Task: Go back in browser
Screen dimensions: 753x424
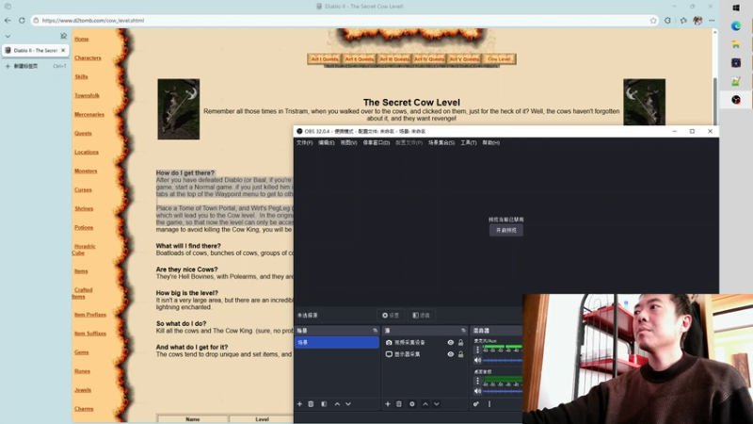Action: click(8, 20)
